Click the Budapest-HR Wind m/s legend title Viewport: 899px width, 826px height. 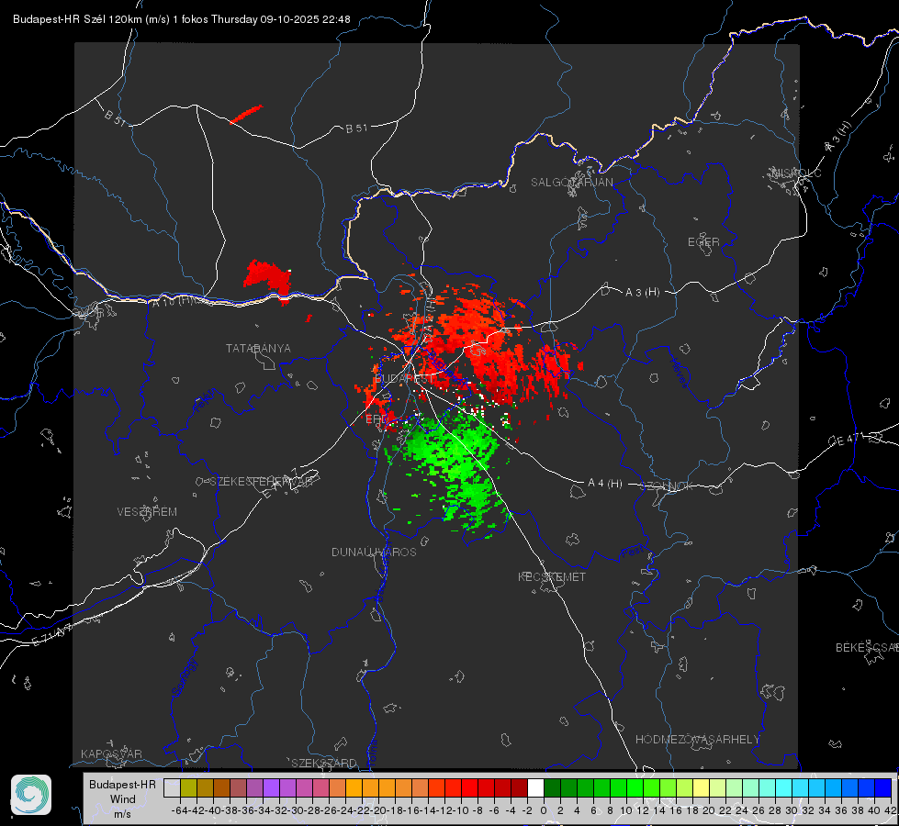[x=123, y=798]
